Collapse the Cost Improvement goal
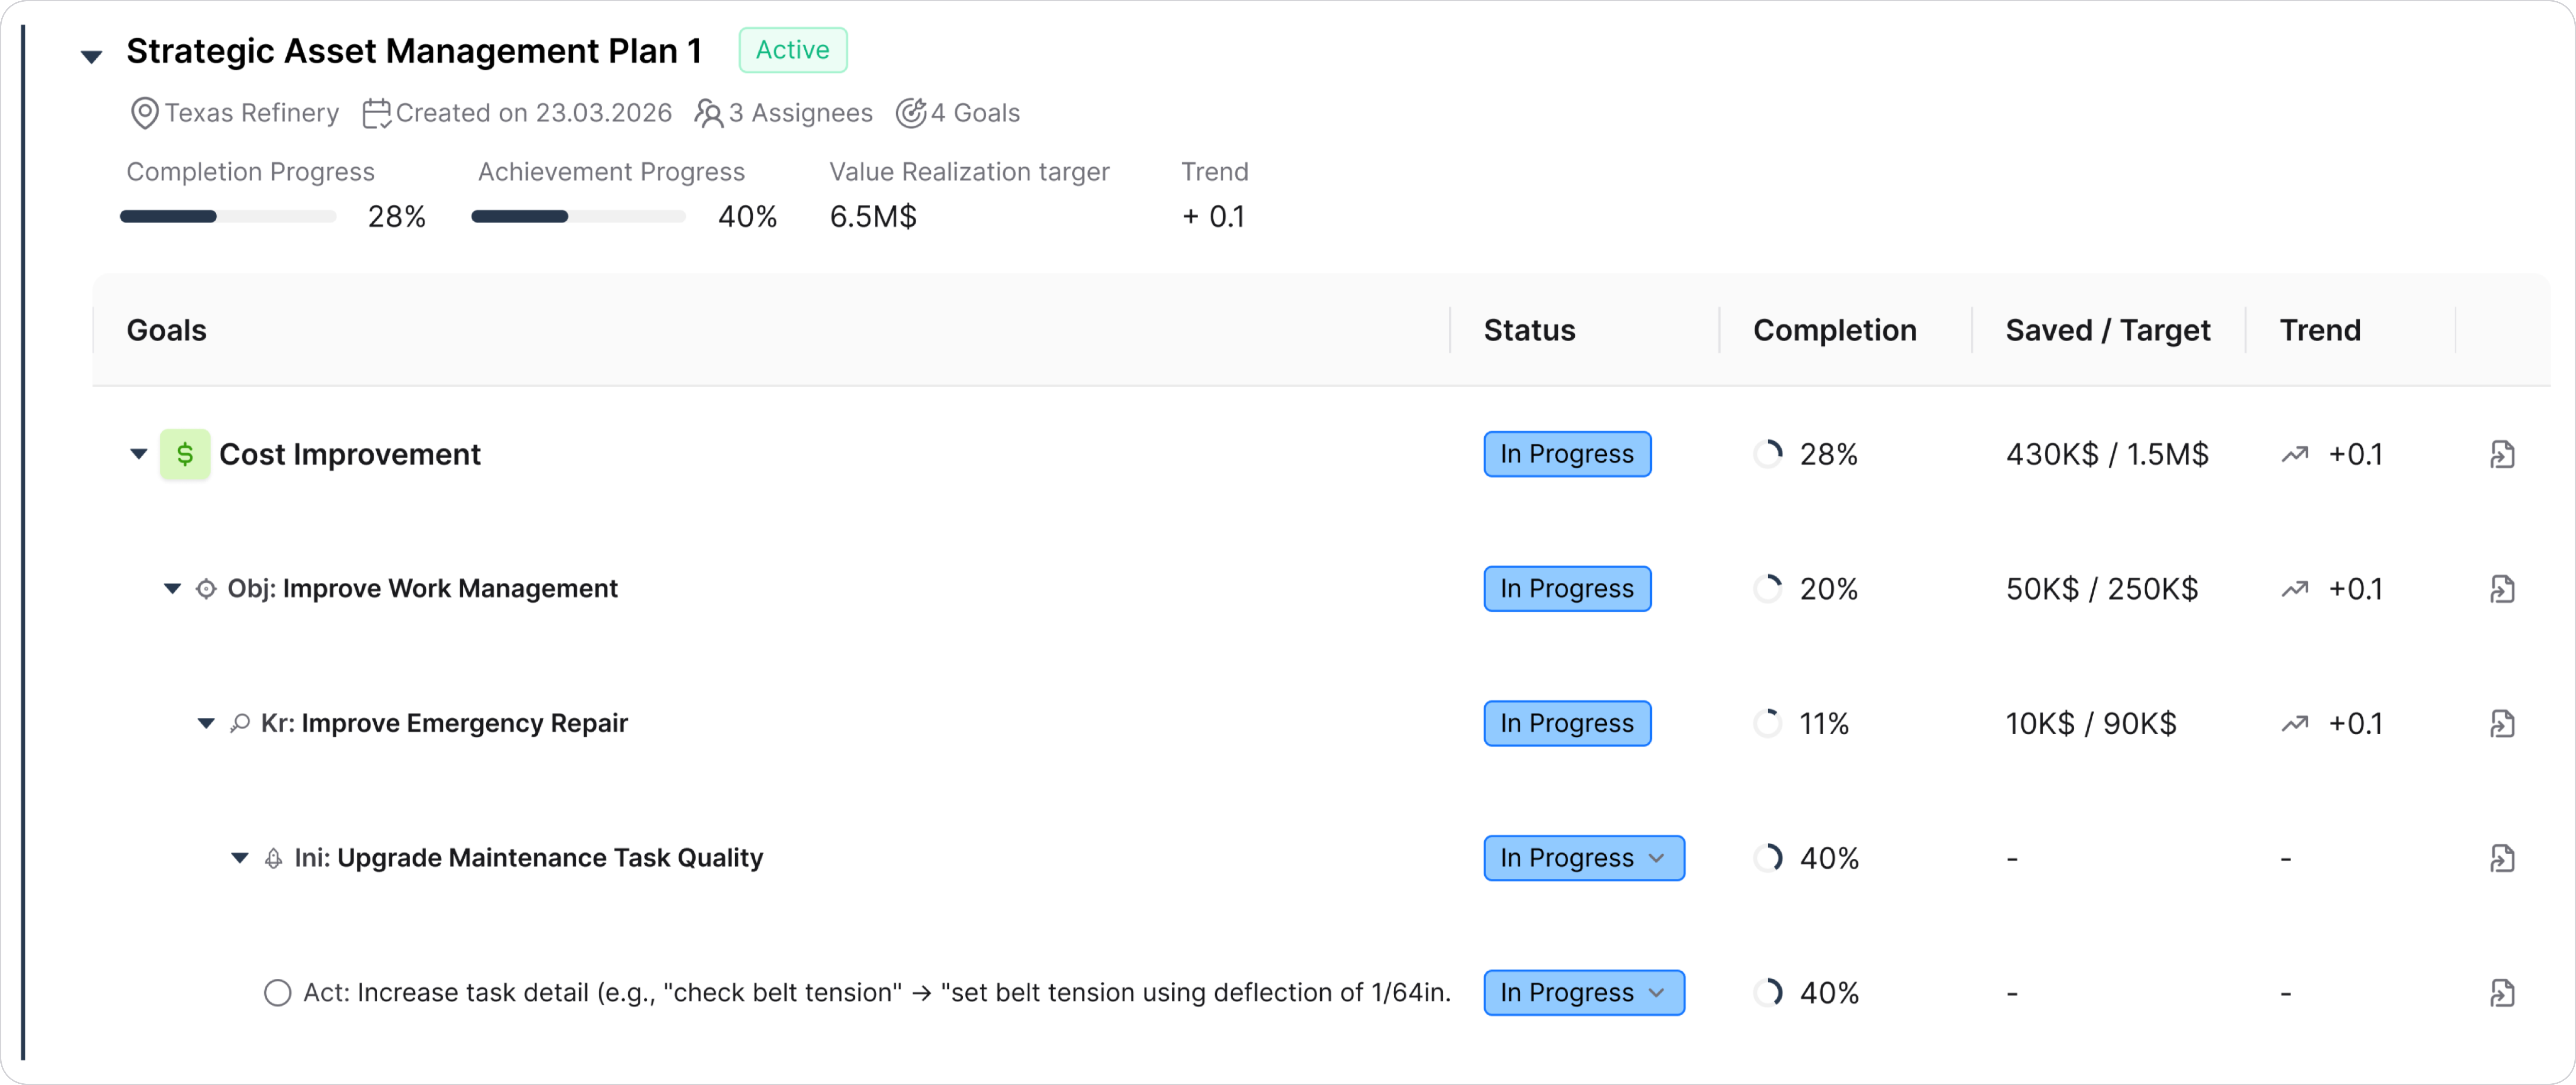The width and height of the screenshot is (2576, 1085). point(139,454)
